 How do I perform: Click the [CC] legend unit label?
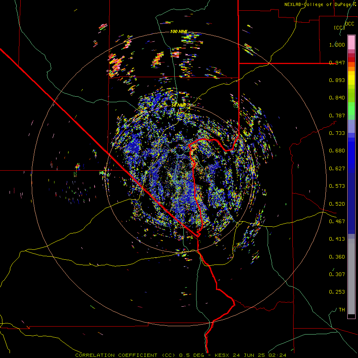(x=339, y=27)
